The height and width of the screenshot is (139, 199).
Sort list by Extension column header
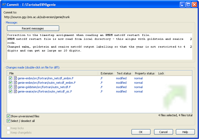pos(107,73)
